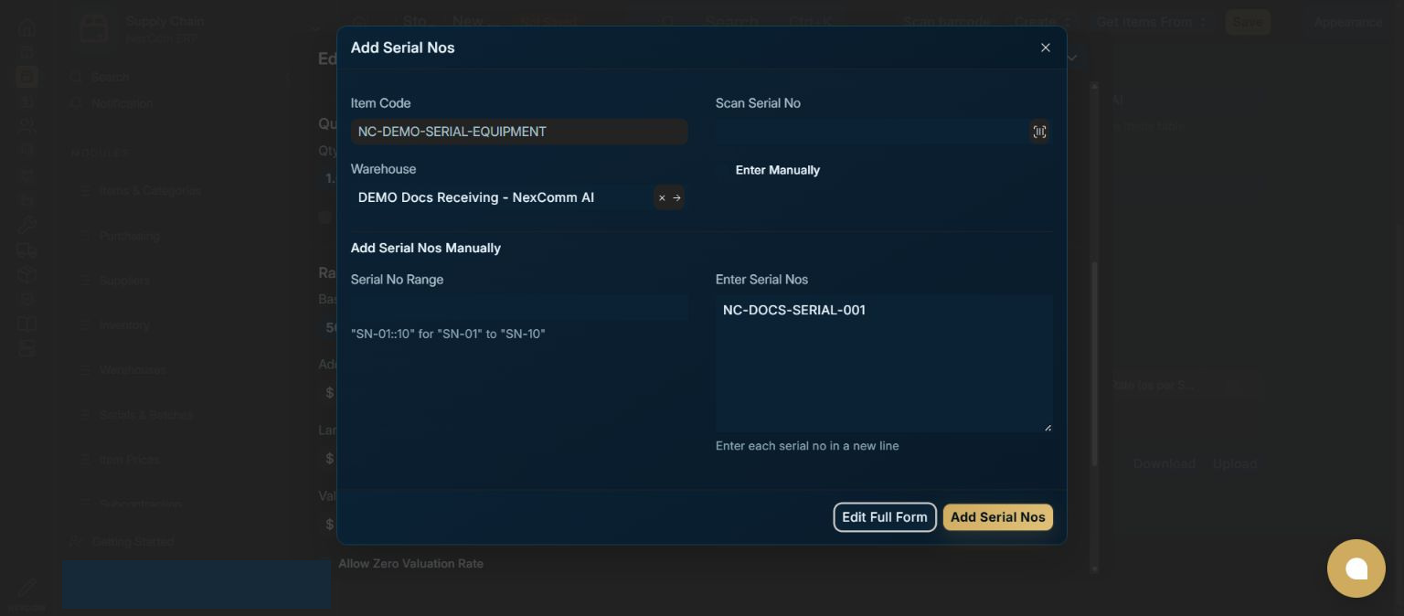Click the barcode scan icon in Scan Serial No

point(1039,132)
